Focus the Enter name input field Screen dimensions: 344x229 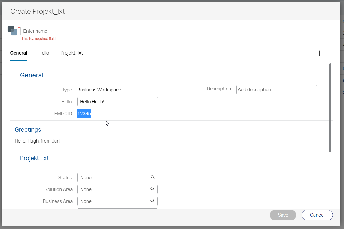(x=115, y=31)
